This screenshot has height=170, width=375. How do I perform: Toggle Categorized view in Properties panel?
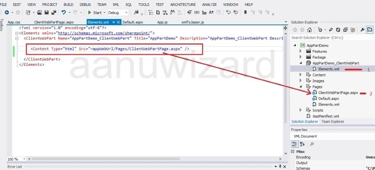295,144
